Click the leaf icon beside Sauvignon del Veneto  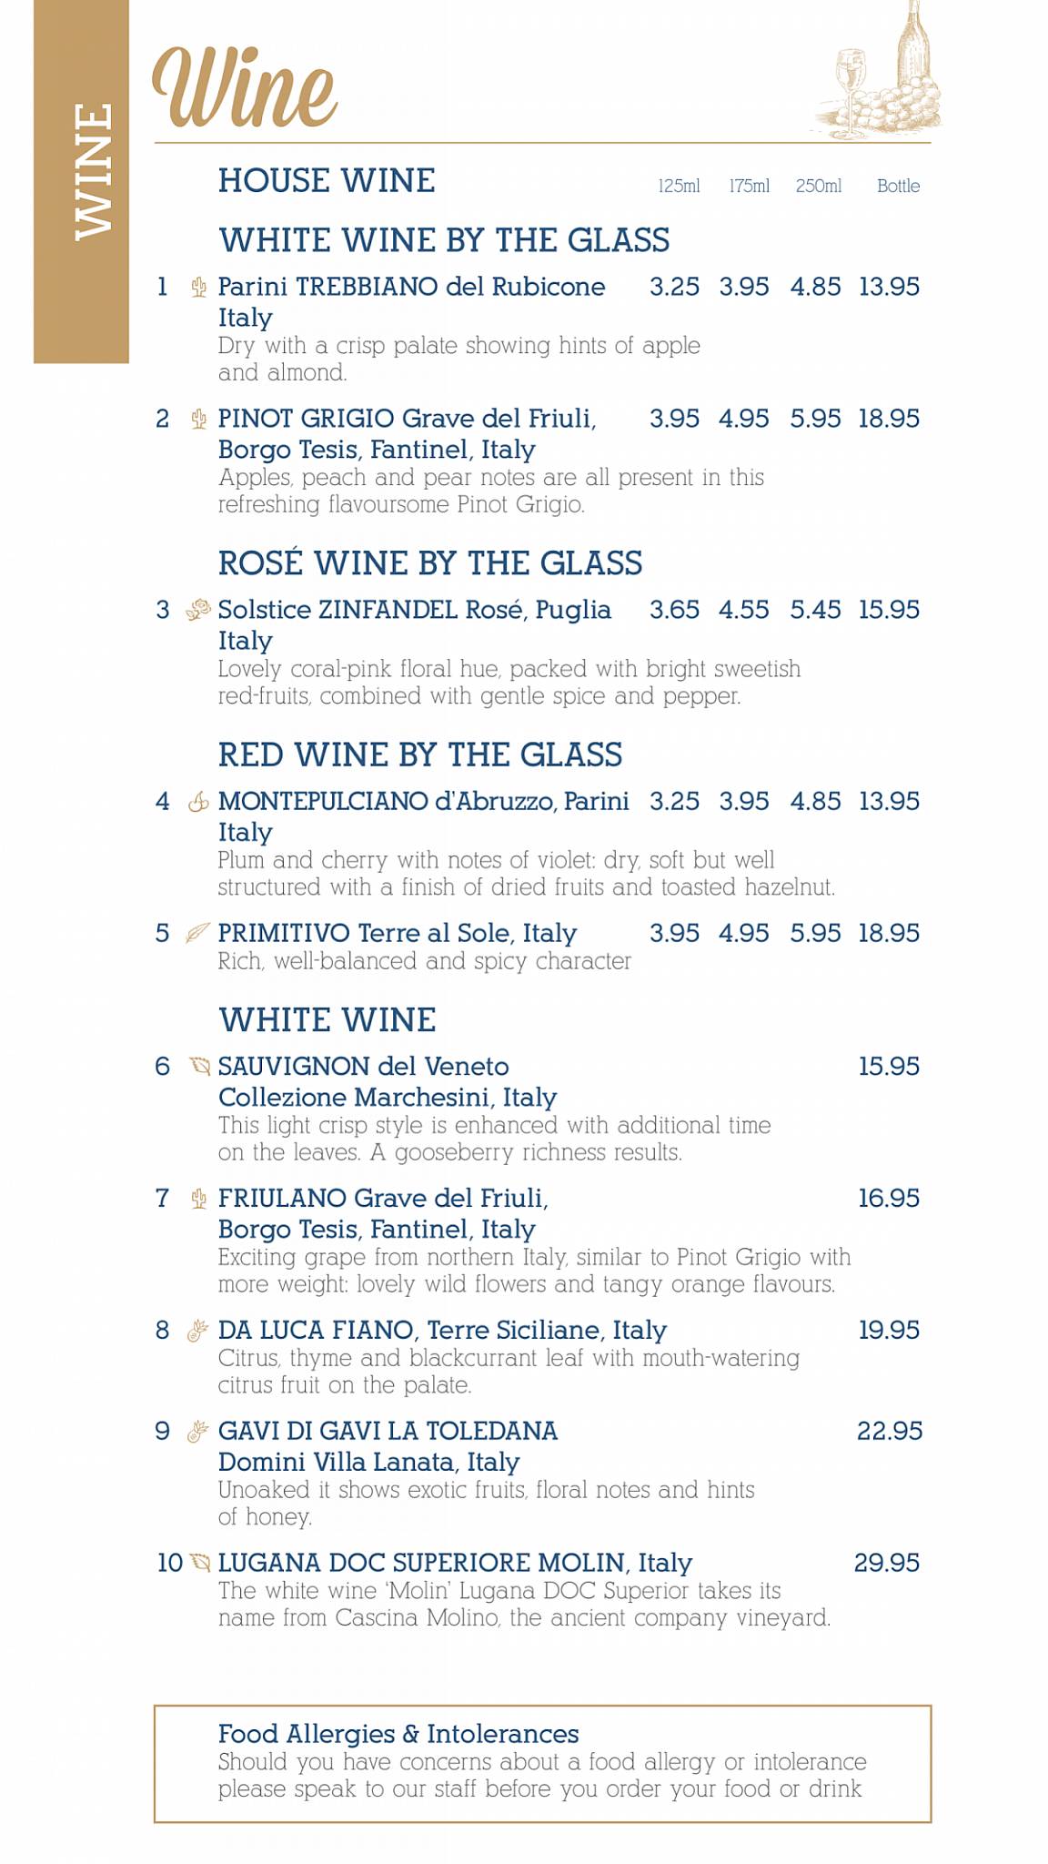pyautogui.click(x=199, y=1066)
